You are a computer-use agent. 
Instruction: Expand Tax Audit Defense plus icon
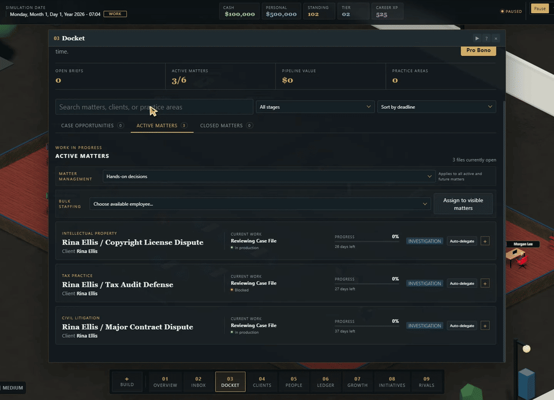(485, 284)
